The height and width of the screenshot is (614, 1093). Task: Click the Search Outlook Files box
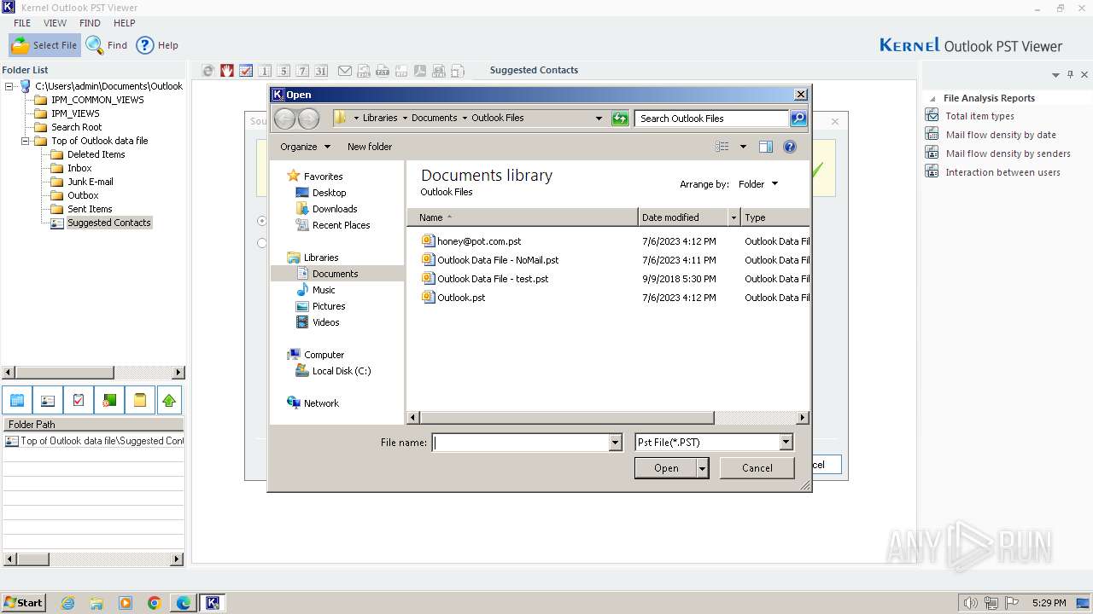[711, 119]
